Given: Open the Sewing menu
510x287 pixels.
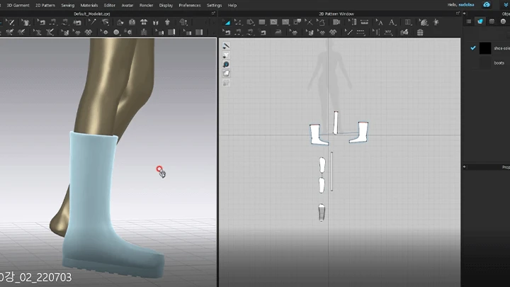Looking at the screenshot, I should pos(68,5).
